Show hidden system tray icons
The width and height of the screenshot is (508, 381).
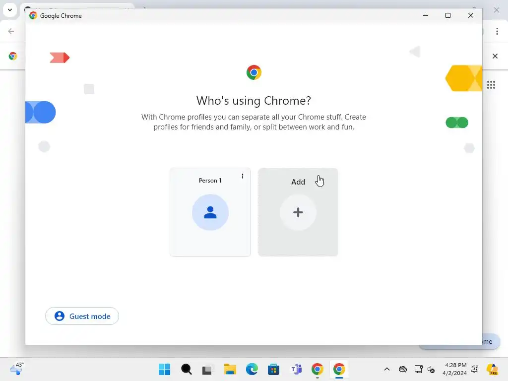387,369
